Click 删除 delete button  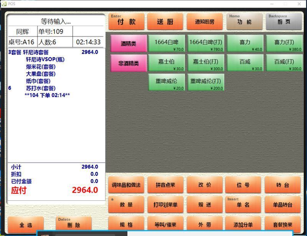(x=73, y=225)
